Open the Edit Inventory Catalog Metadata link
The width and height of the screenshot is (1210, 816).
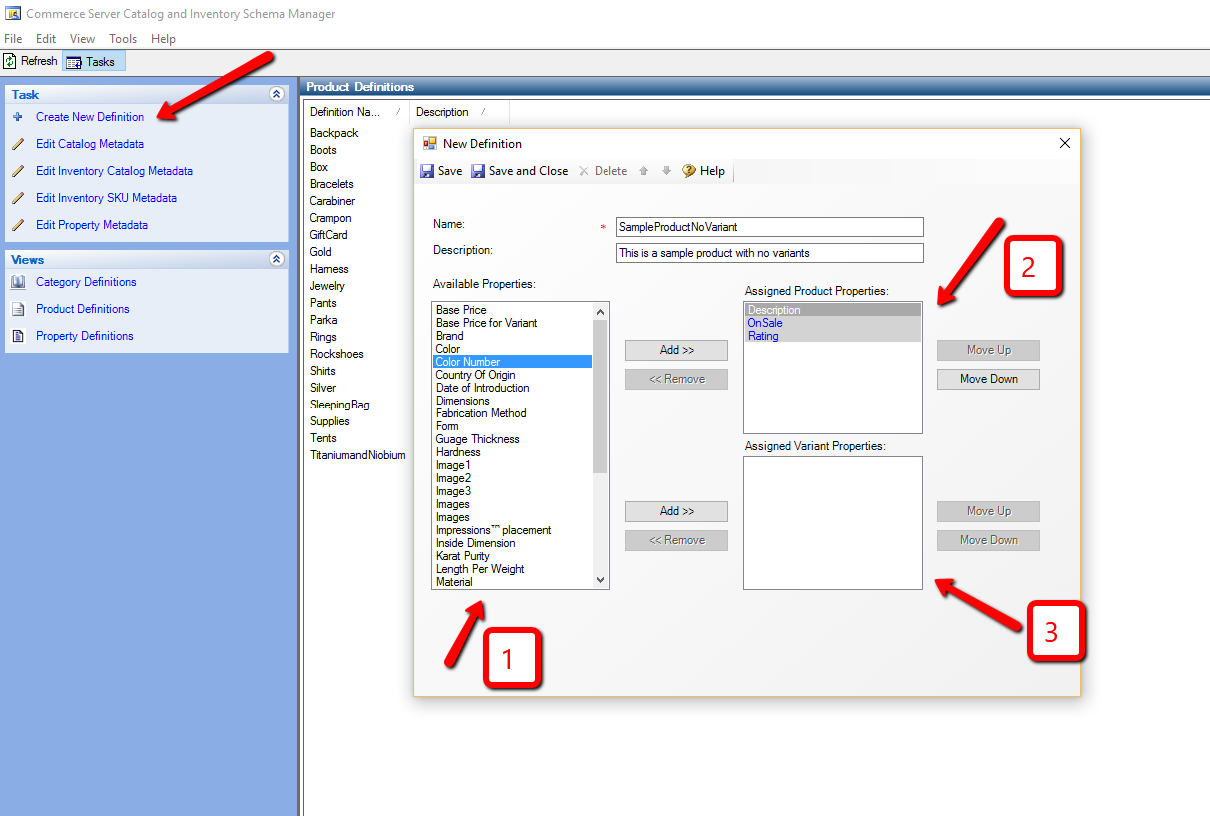click(115, 171)
